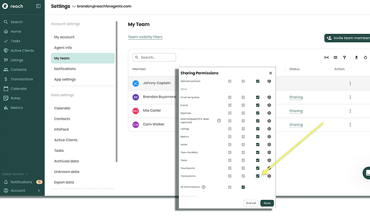Open the gear icon for Email templates
The height and width of the screenshot is (219, 370).
coord(269,97)
